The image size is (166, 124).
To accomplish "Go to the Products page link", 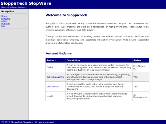I will (x=6, y=19).
